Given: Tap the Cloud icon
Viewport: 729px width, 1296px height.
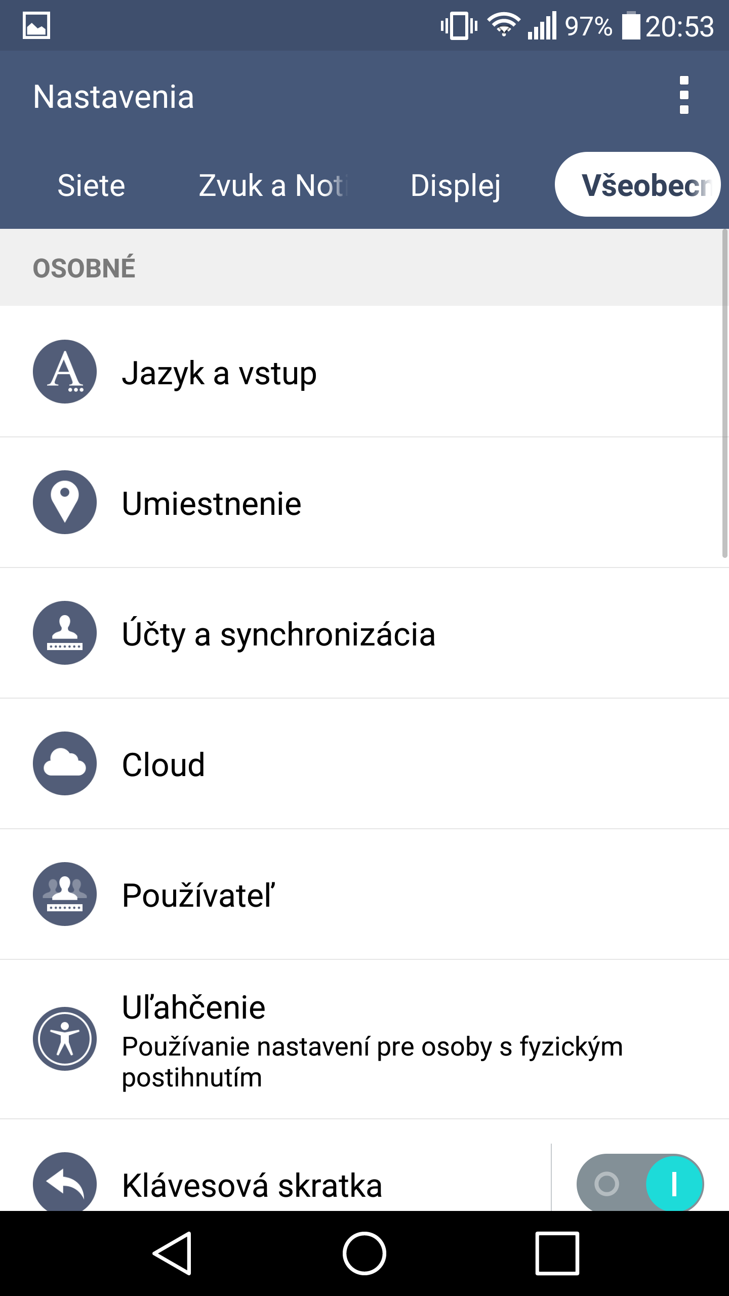Looking at the screenshot, I should click(x=65, y=763).
